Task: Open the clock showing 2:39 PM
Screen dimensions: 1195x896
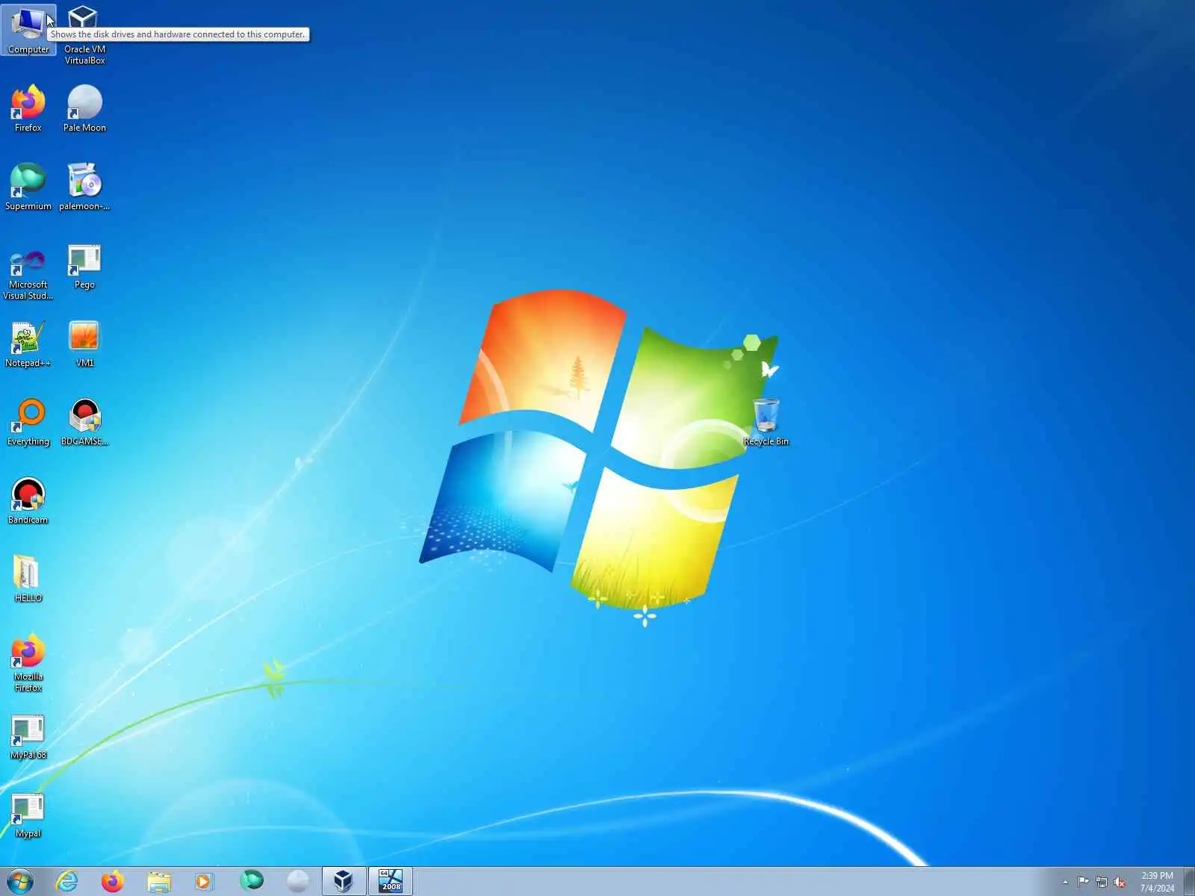Action: 1157,882
